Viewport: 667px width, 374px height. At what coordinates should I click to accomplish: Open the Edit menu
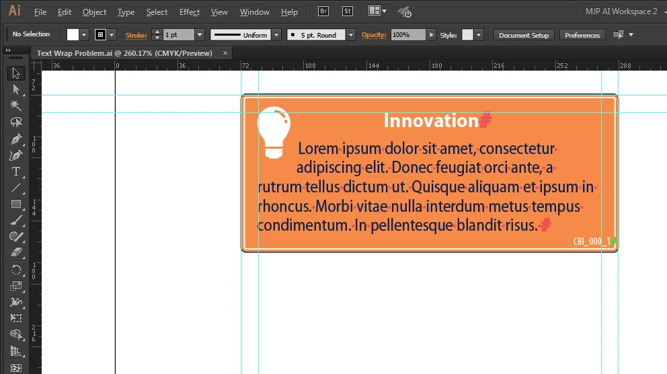click(x=65, y=12)
